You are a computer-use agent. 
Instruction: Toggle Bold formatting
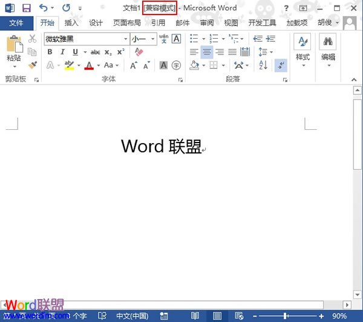coord(50,52)
